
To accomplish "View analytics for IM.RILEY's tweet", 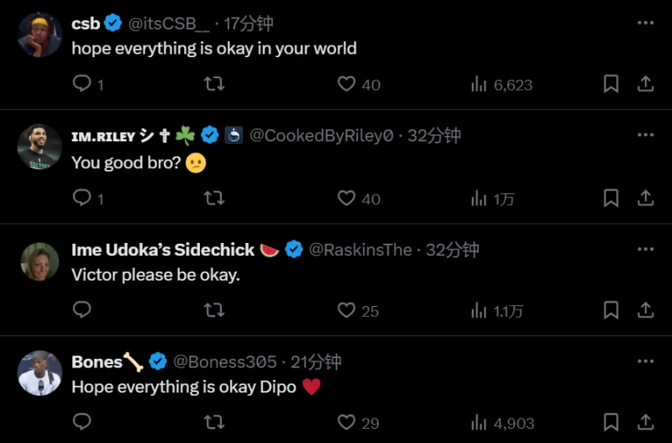I will (491, 198).
